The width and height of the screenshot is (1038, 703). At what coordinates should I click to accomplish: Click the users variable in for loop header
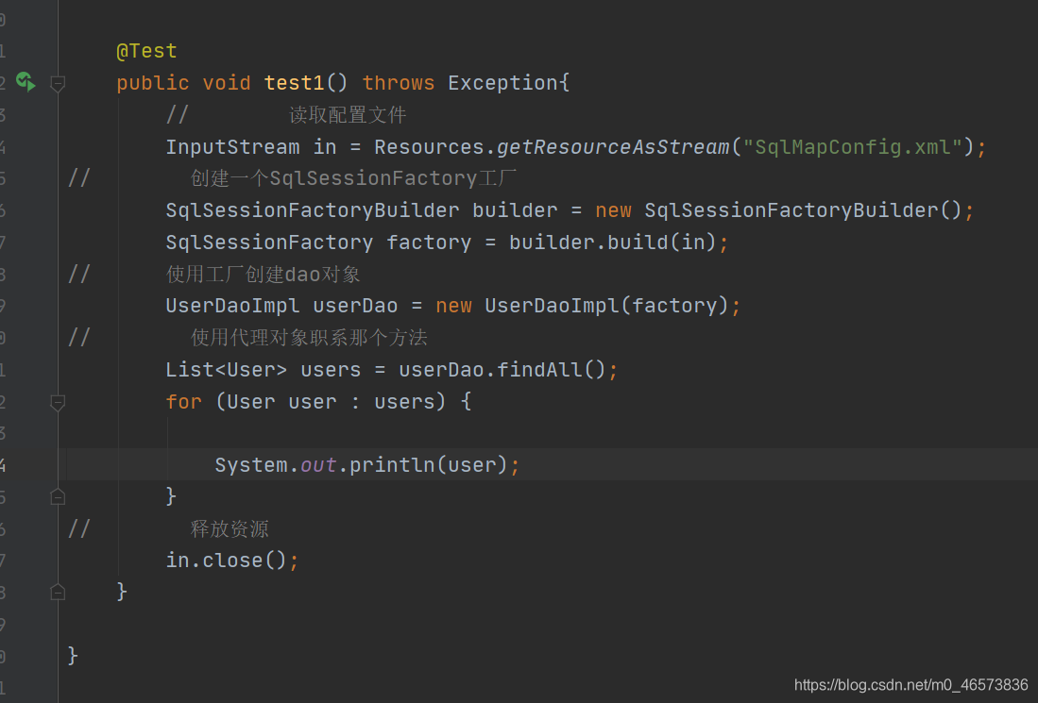(404, 401)
